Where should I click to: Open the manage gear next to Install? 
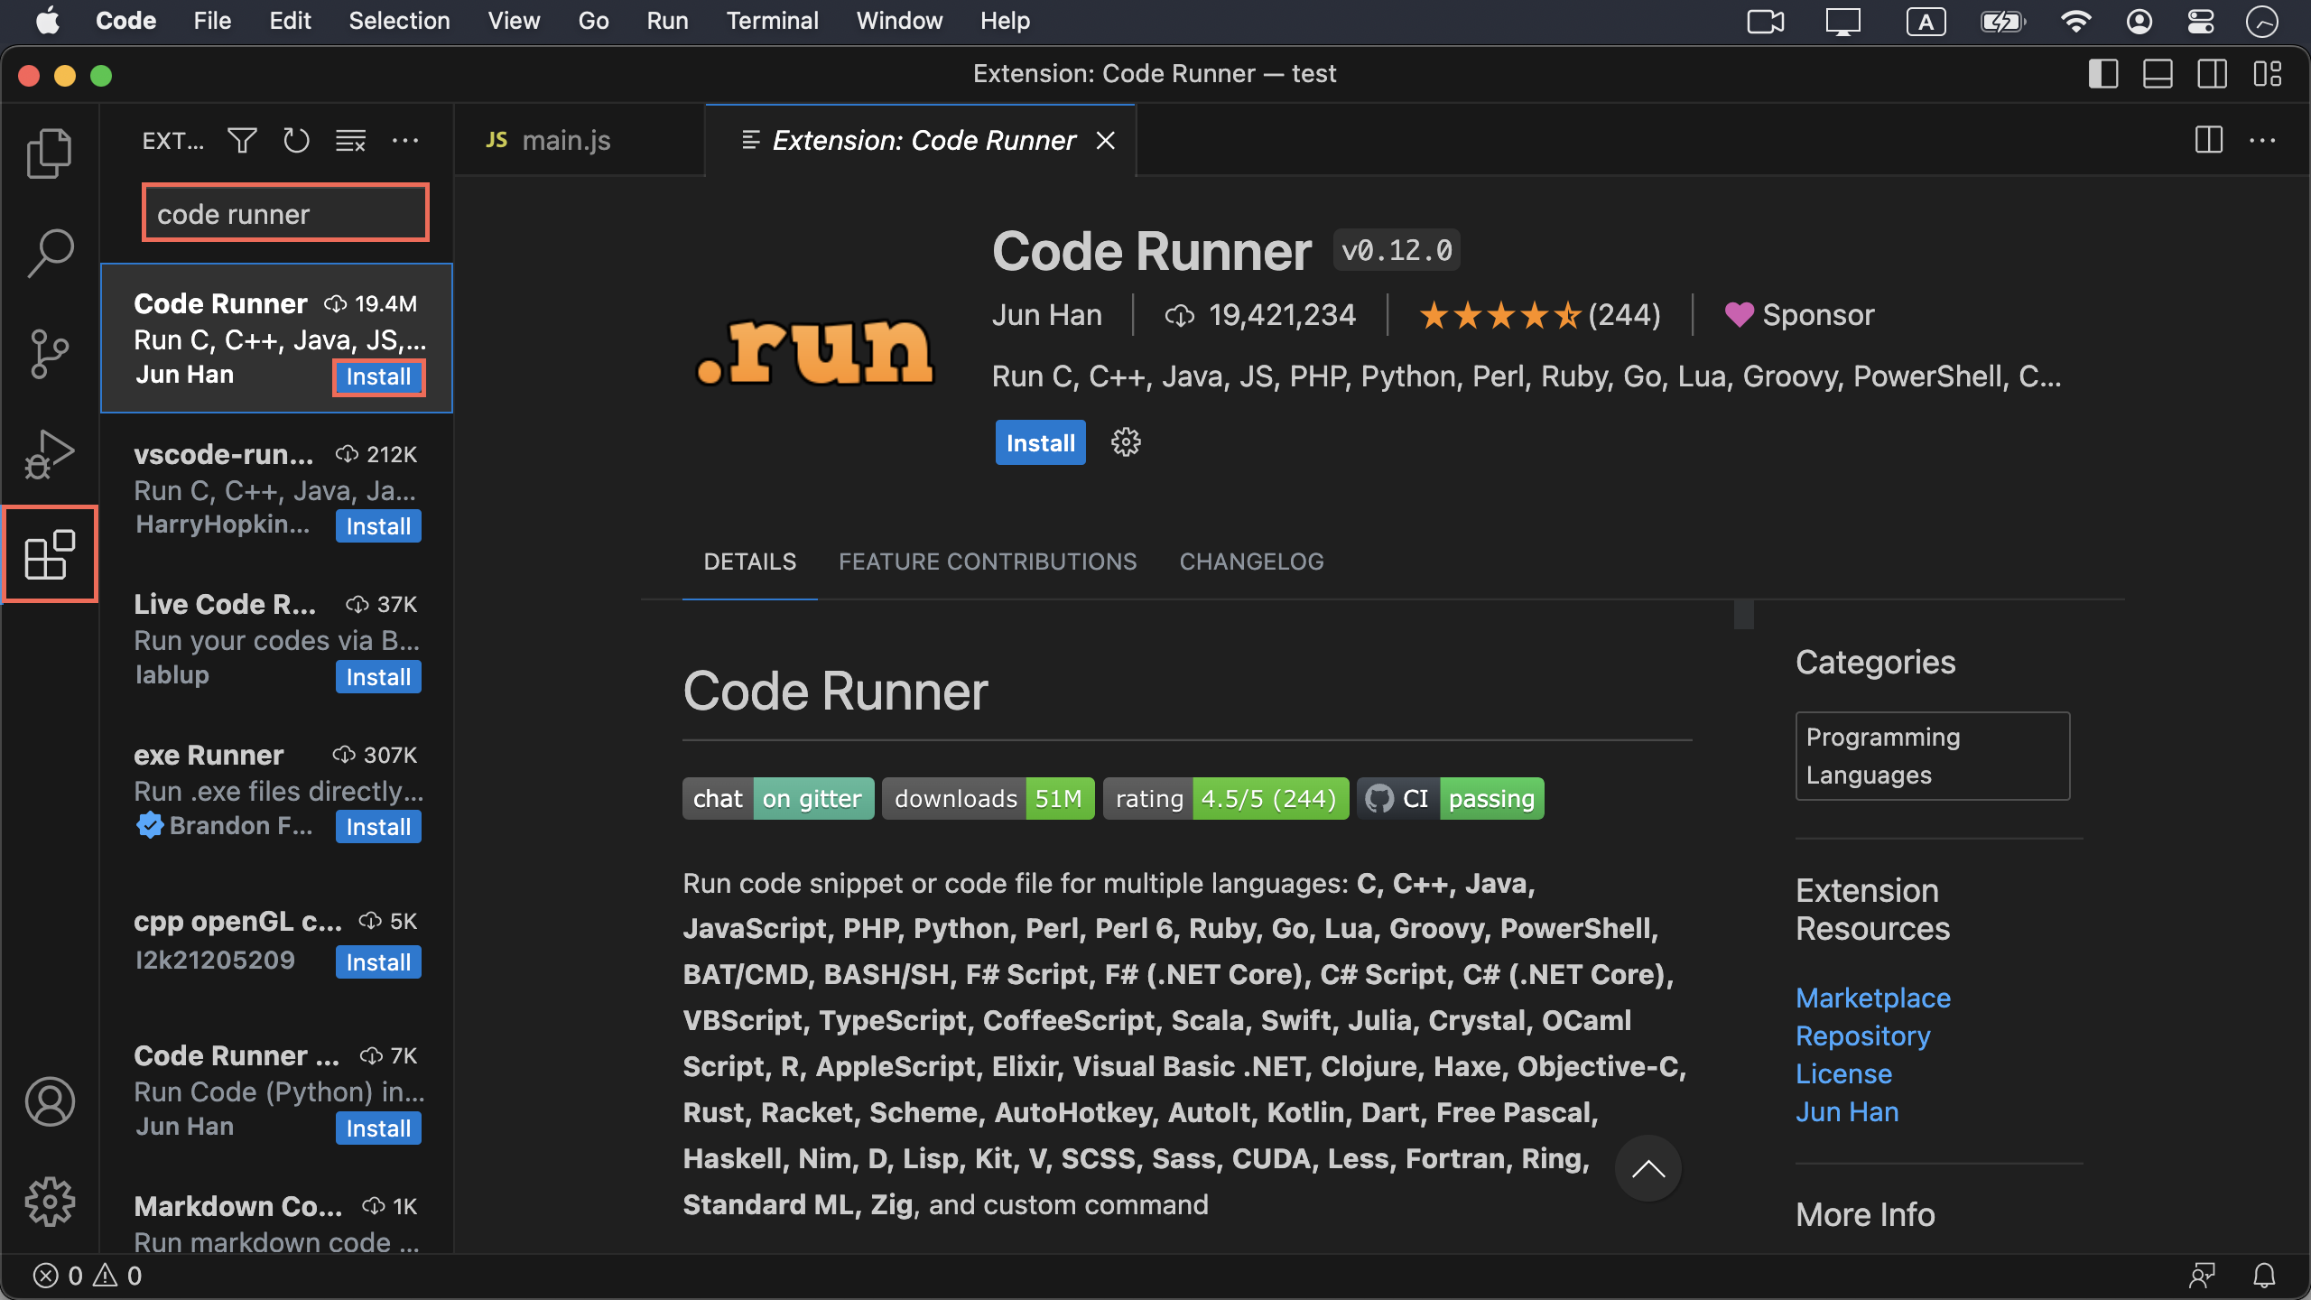(1126, 442)
